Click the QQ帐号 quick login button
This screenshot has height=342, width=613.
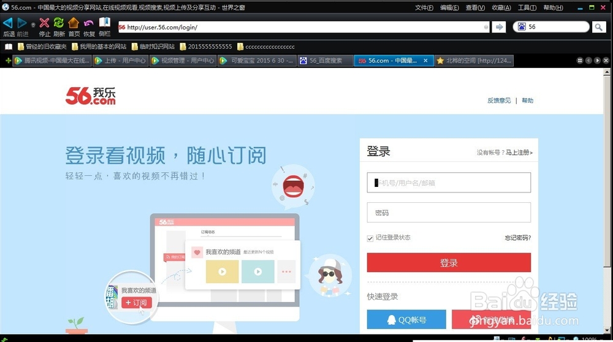(406, 320)
